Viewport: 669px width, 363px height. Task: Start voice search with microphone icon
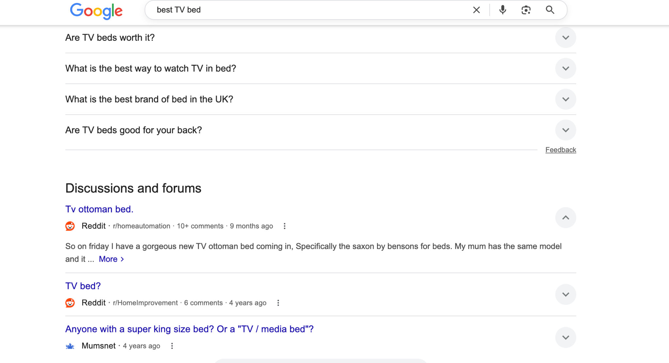coord(503,10)
